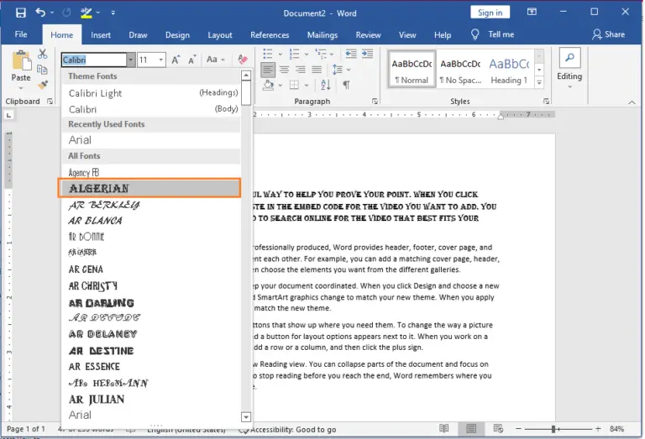The height and width of the screenshot is (439, 645).
Task: Click the font list scroll down arrow
Action: (x=246, y=417)
